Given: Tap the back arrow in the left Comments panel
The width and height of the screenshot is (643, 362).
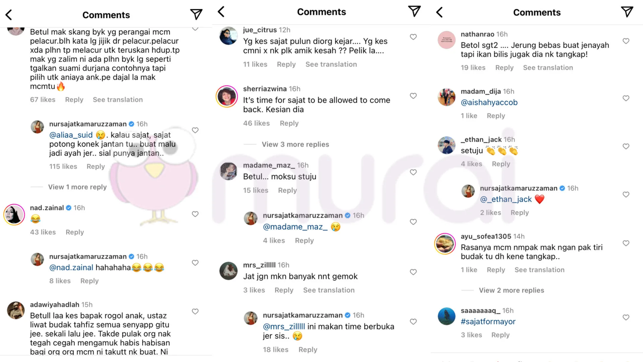Looking at the screenshot, I should point(9,15).
